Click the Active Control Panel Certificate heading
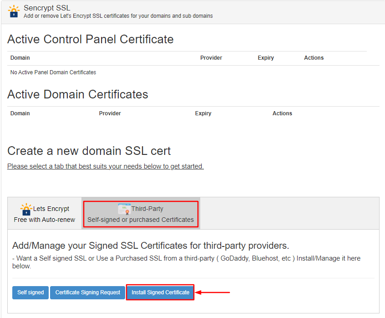Screen dimensions: 385x318 pos(90,39)
